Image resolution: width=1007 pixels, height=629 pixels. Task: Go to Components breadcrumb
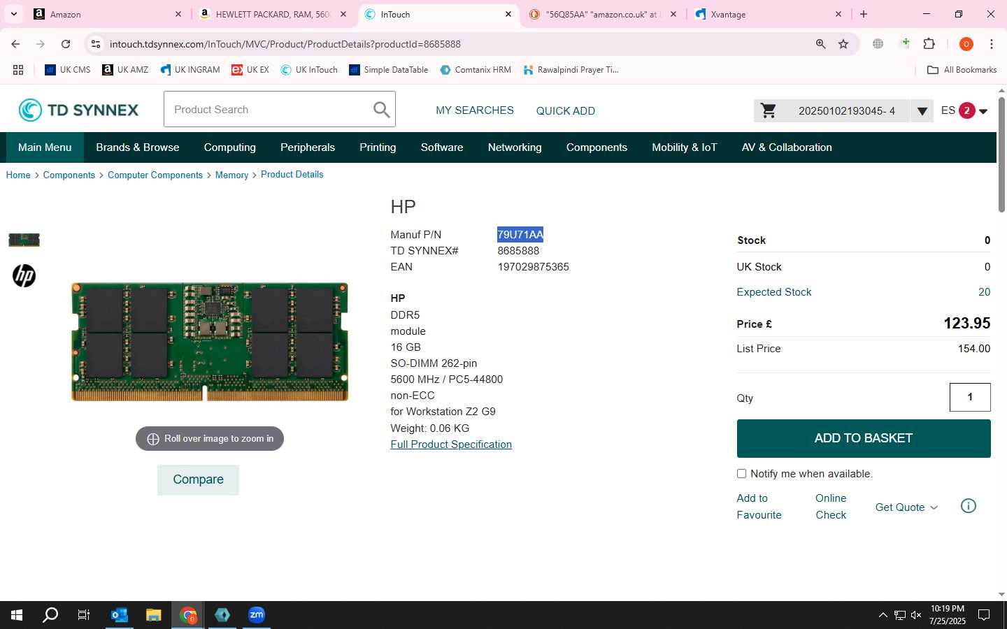pyautogui.click(x=69, y=175)
